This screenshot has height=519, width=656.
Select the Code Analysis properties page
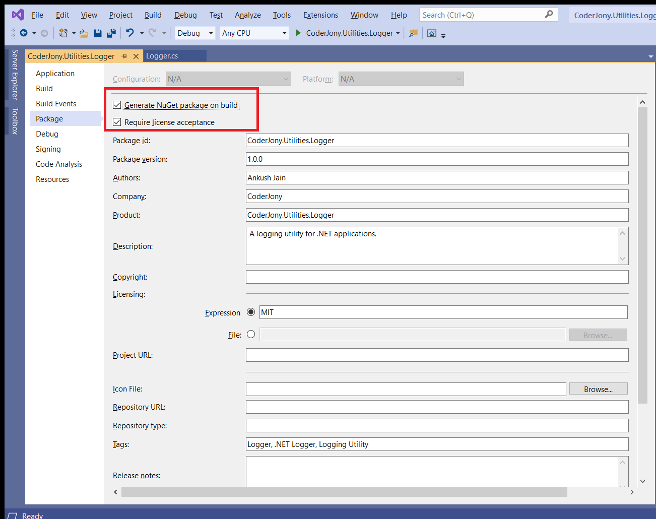coord(59,164)
